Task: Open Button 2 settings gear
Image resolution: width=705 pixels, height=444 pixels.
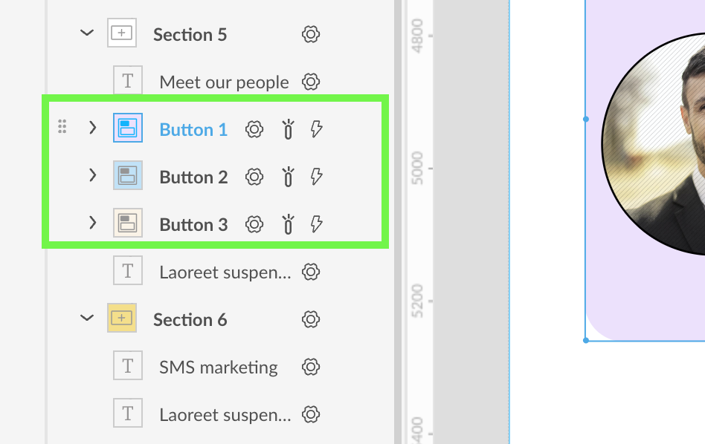Action: click(254, 177)
